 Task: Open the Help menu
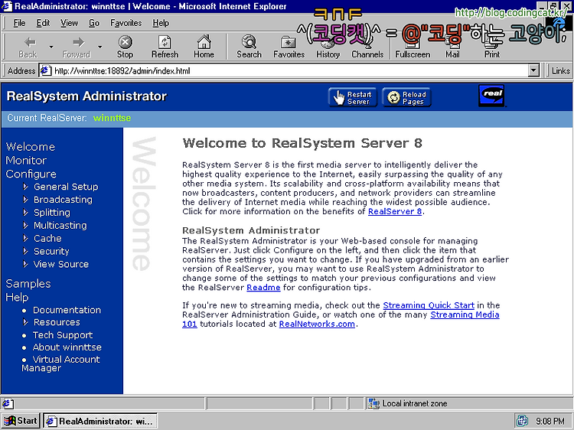161,23
